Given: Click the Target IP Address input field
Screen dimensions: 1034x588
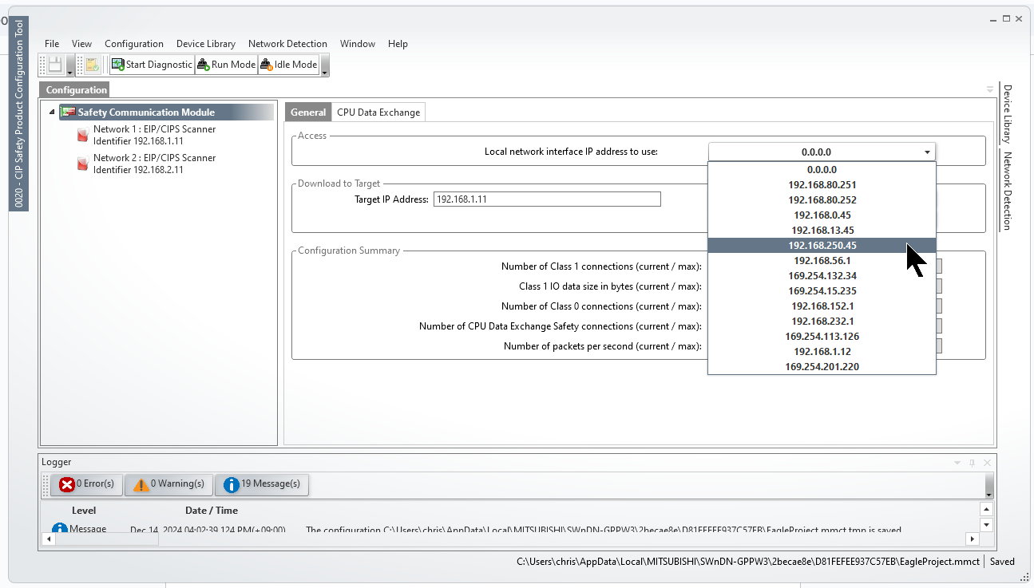Looking at the screenshot, I should pos(547,199).
